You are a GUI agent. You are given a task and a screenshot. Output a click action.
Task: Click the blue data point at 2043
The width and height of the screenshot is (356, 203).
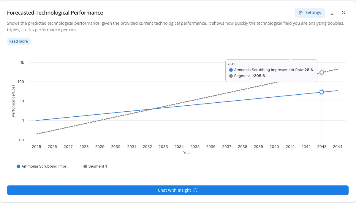point(322,92)
